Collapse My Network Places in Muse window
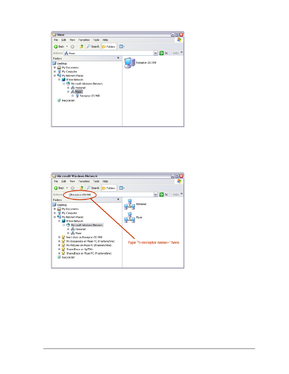Screen dimensions: 289x374 coord(55,76)
